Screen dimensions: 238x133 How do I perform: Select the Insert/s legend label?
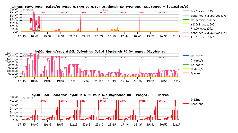coord(197,60)
